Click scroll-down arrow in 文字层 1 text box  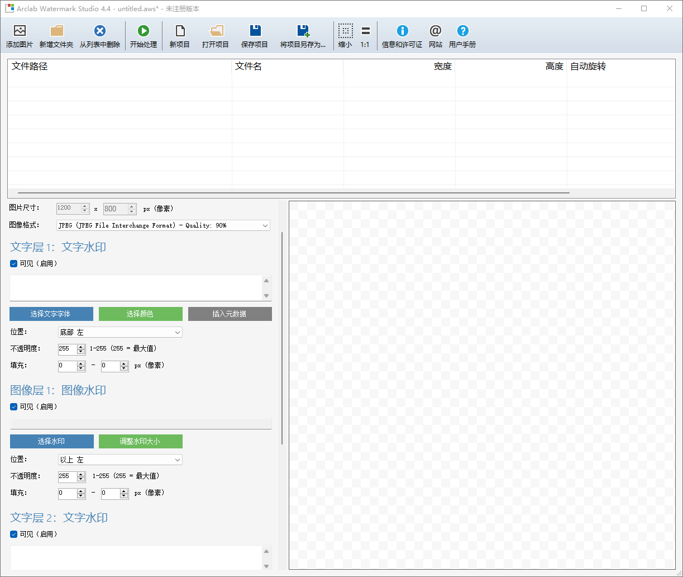266,295
